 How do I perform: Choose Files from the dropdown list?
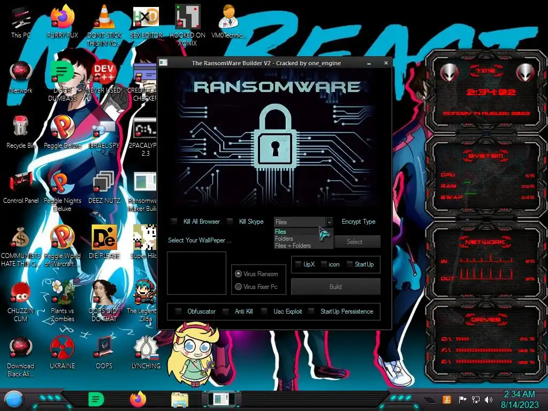pos(303,231)
